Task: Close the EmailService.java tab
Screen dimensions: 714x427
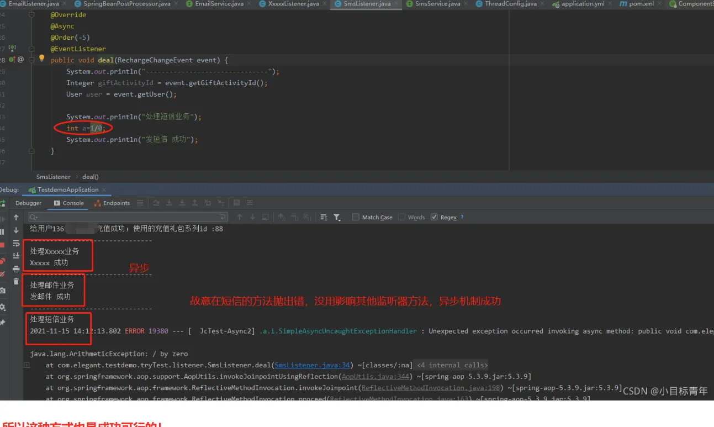Action: [x=249, y=4]
